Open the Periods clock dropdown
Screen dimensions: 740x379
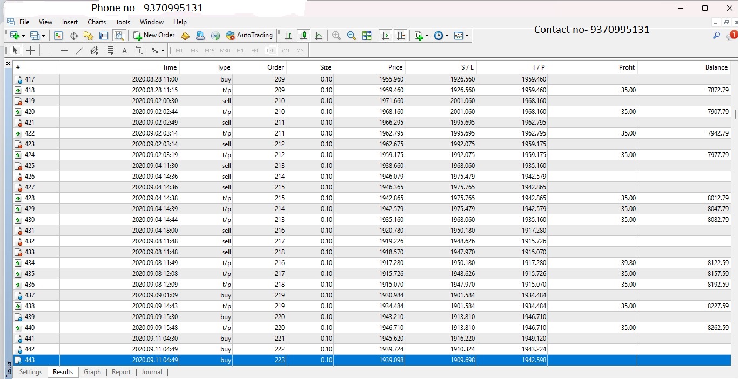click(x=441, y=36)
